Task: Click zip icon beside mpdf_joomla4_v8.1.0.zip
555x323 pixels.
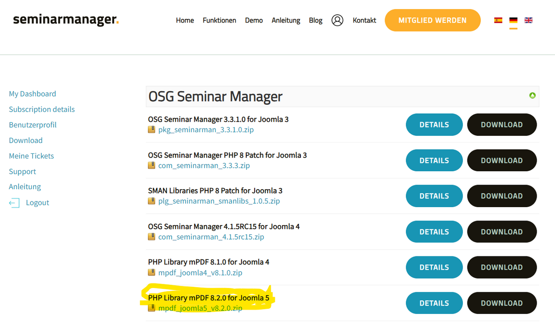Action: [x=152, y=273]
